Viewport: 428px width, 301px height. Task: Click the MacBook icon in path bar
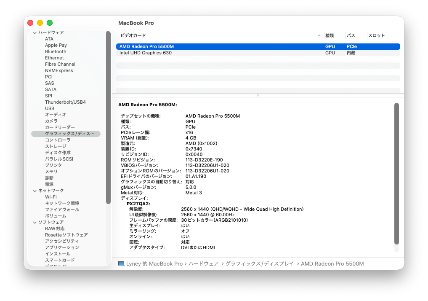coord(121,264)
